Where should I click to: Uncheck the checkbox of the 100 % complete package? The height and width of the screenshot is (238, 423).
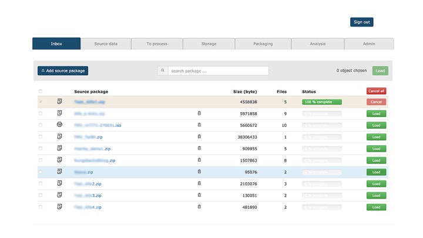tap(41, 102)
